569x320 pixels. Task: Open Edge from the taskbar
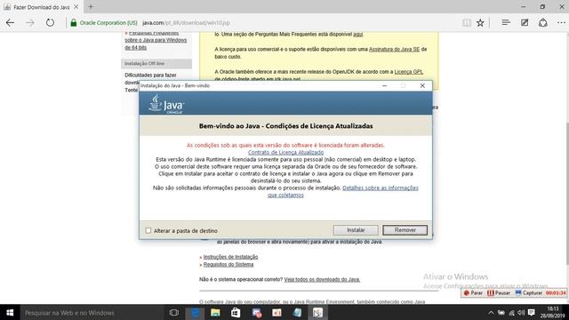[195, 312]
